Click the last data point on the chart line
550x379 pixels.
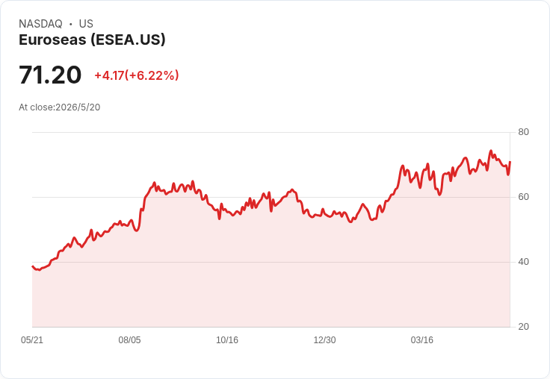point(510,162)
